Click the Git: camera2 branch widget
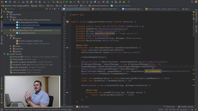 [183, 110]
